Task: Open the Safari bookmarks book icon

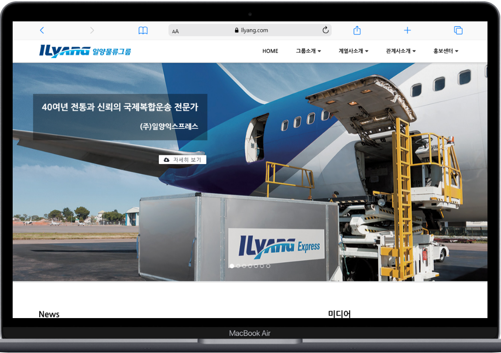Action: pos(143,31)
